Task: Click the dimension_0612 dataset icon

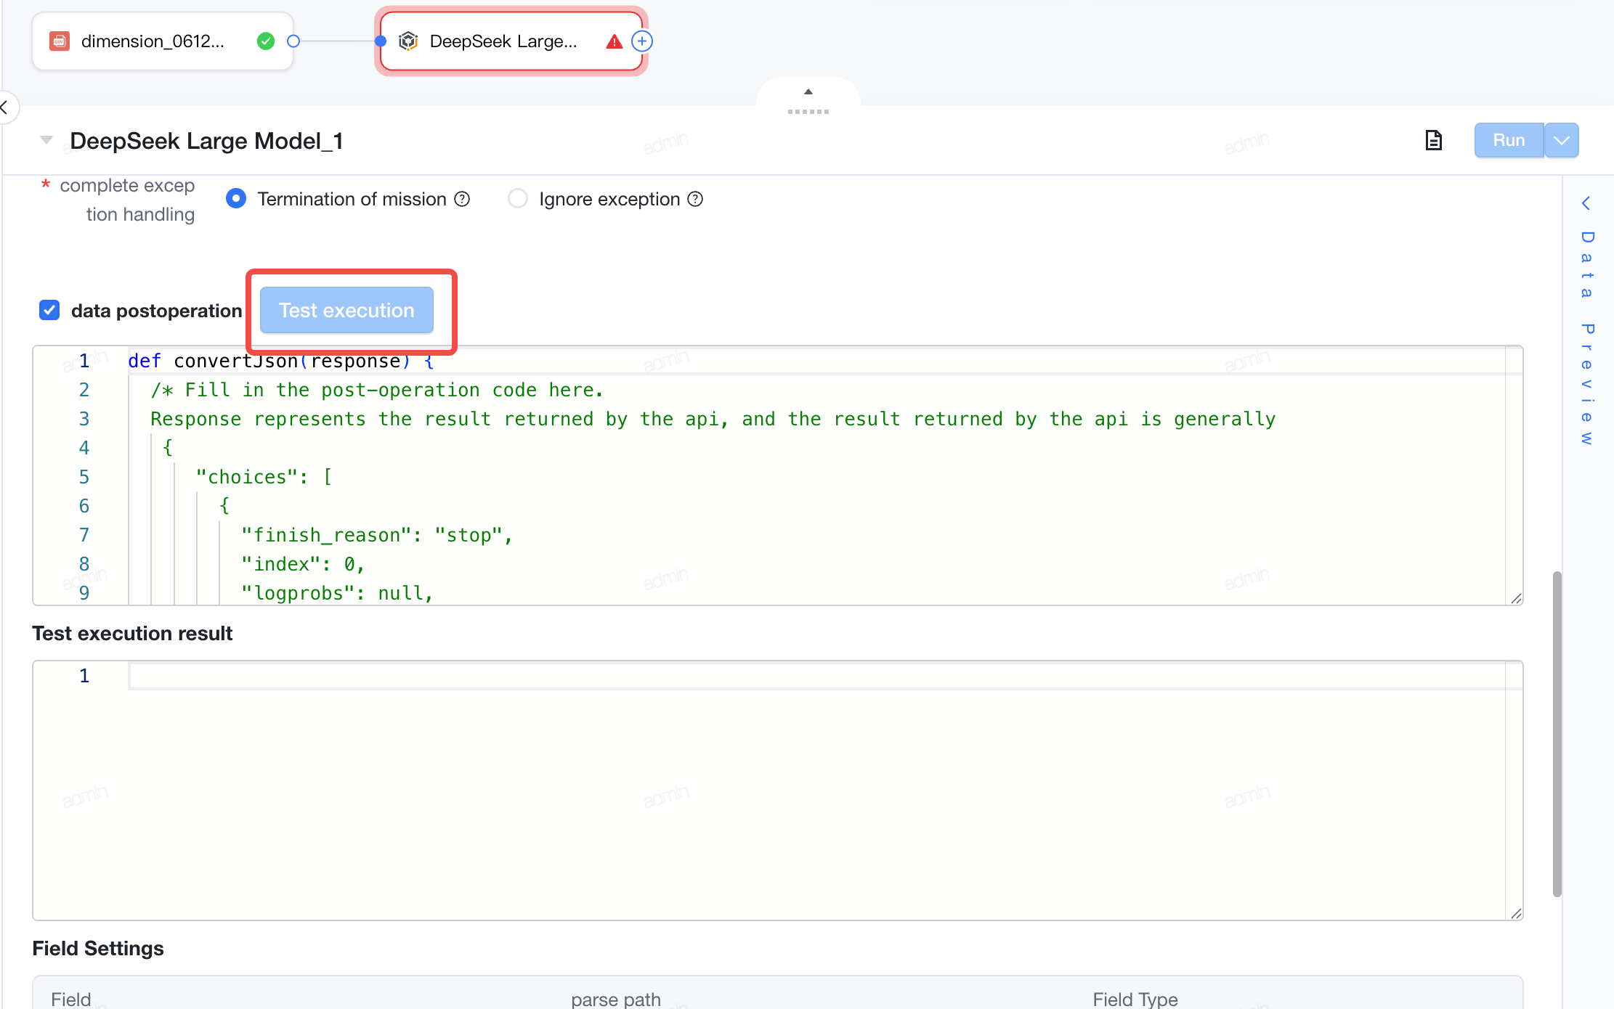Action: click(x=60, y=41)
